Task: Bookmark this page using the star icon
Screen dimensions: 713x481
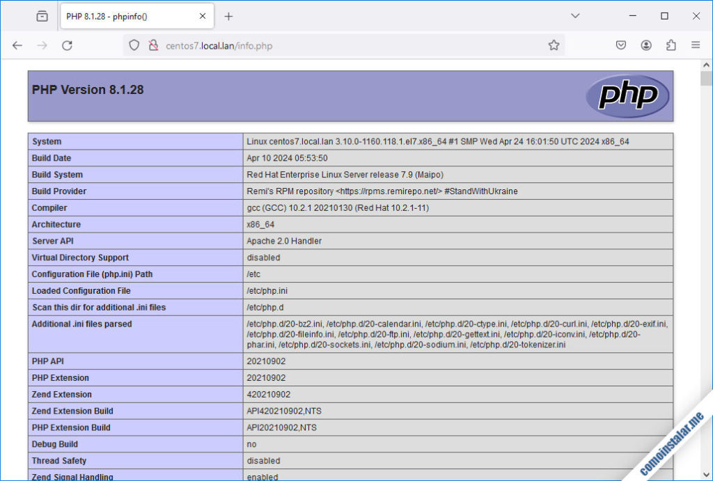Action: [554, 45]
